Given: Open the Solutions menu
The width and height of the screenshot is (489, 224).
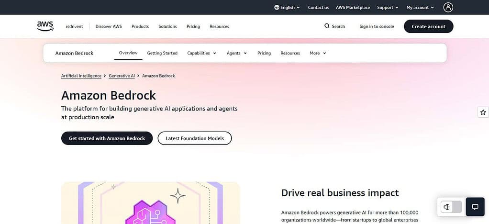Looking at the screenshot, I should [x=167, y=26].
